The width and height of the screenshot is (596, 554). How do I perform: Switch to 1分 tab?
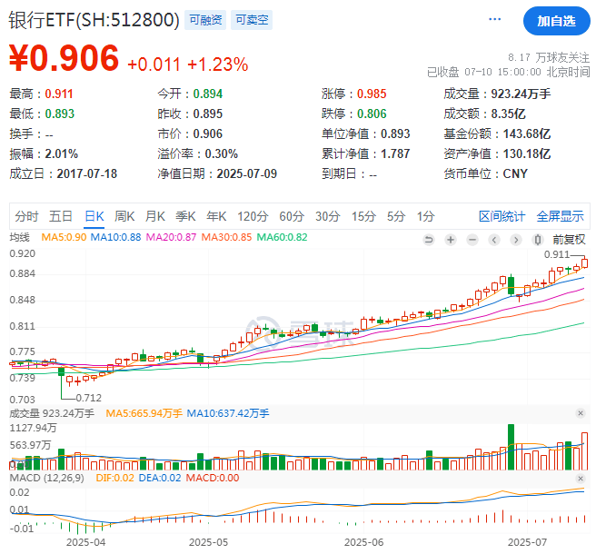click(425, 216)
